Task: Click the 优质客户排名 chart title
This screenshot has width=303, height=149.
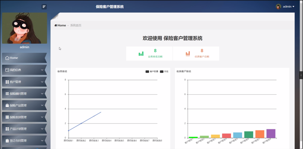Action: pos(184,72)
